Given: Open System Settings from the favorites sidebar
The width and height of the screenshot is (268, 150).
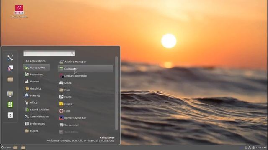Looking at the screenshot, I should (10, 58).
